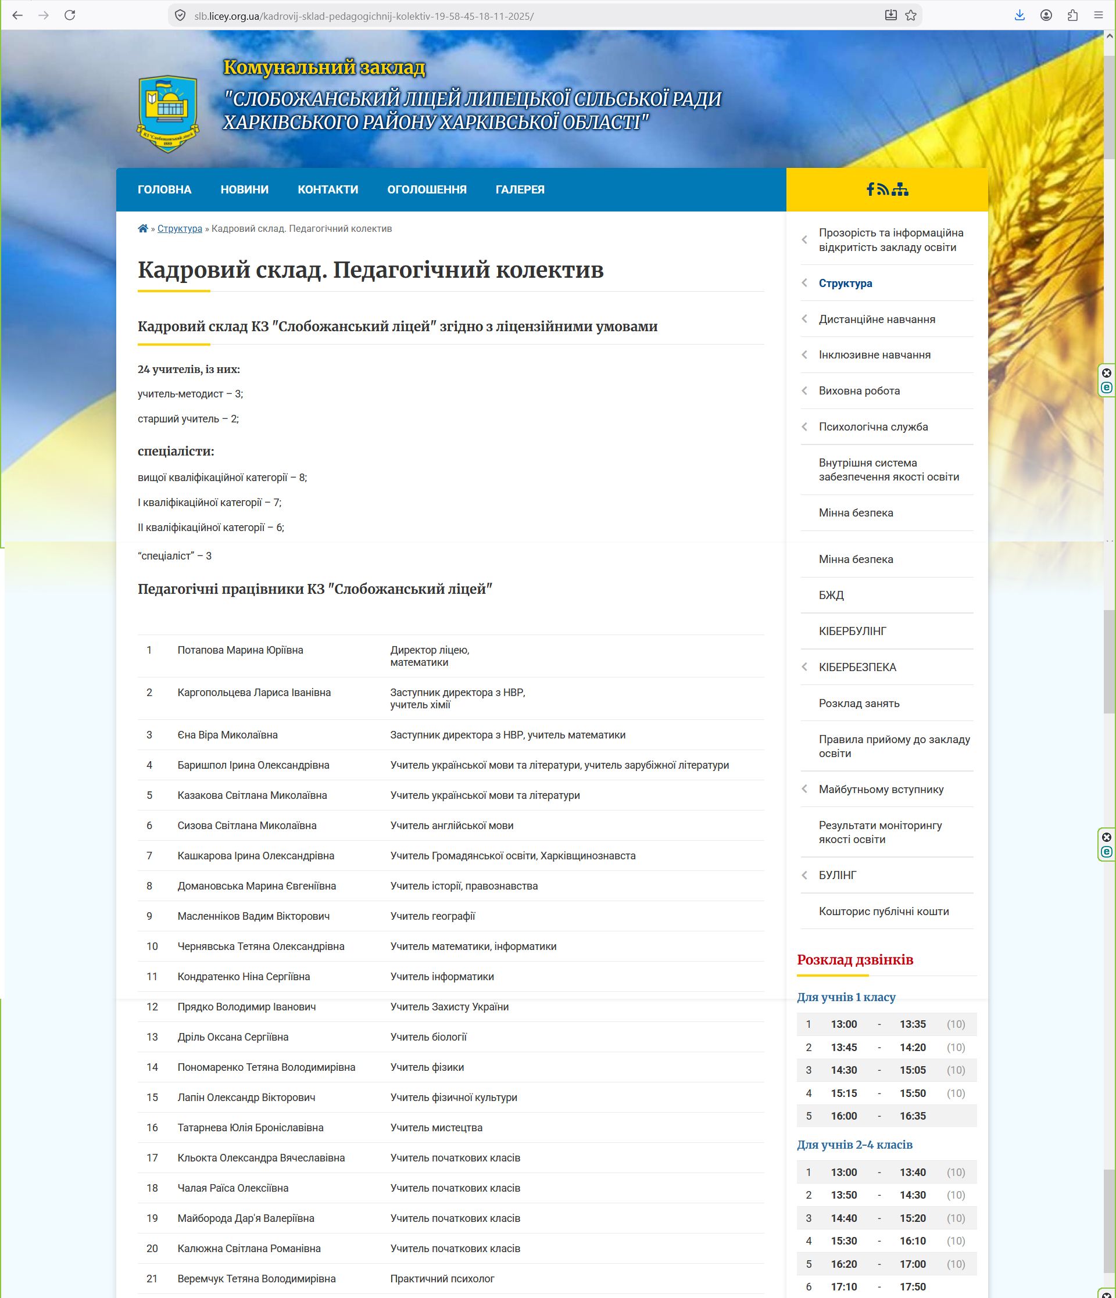
Task: Click the browser address bar URL
Action: tap(363, 16)
